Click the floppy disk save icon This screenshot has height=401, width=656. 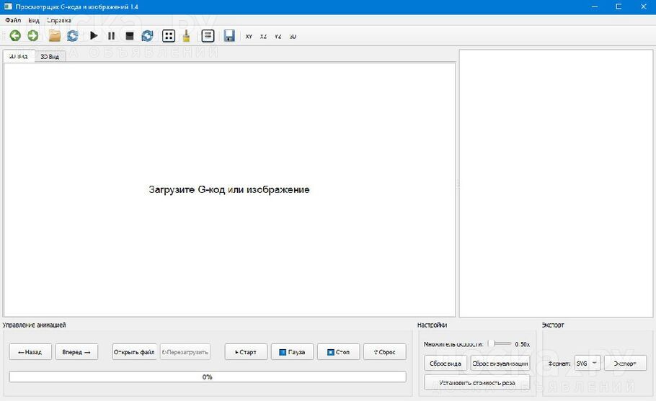tap(229, 35)
